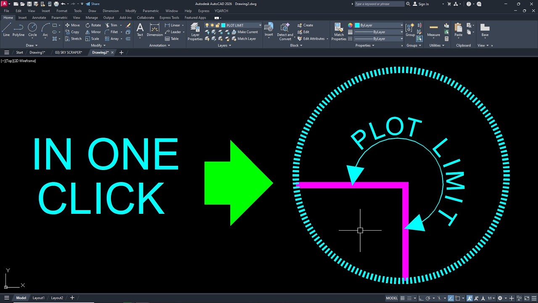
Task: Open the Dimension menu
Action: (111, 11)
